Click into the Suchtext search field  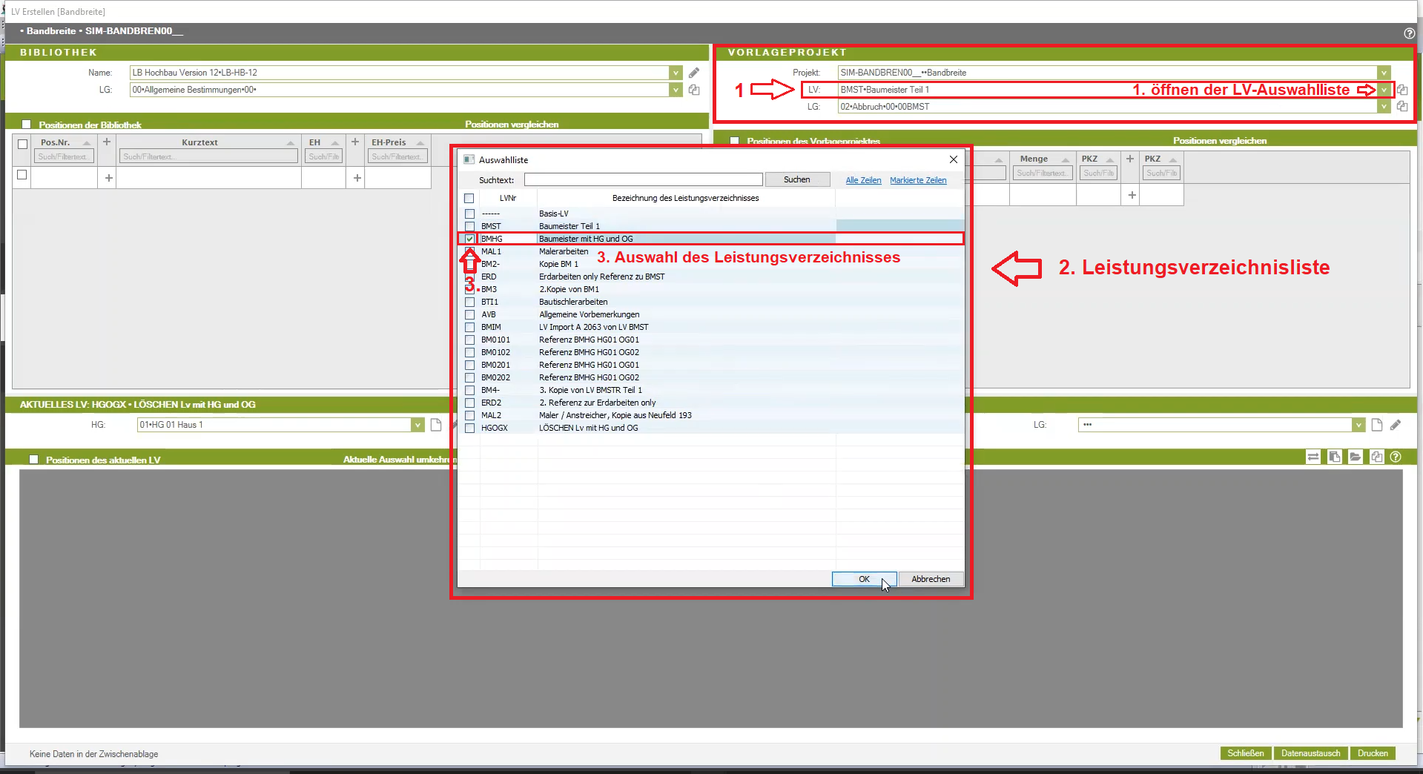[643, 179]
